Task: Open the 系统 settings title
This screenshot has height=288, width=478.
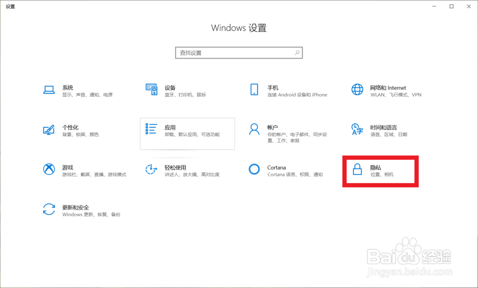Action: click(68, 88)
